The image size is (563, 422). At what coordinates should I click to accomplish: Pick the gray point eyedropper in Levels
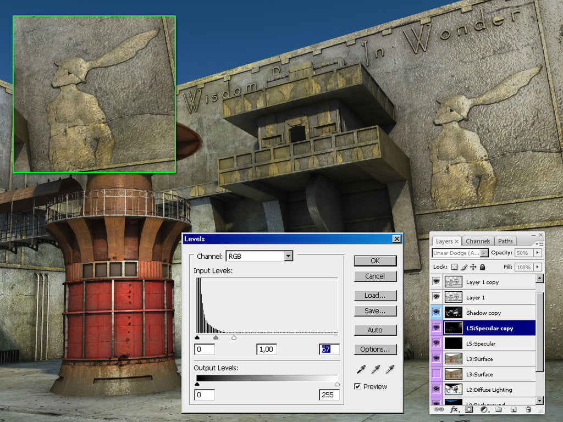pyautogui.click(x=376, y=370)
